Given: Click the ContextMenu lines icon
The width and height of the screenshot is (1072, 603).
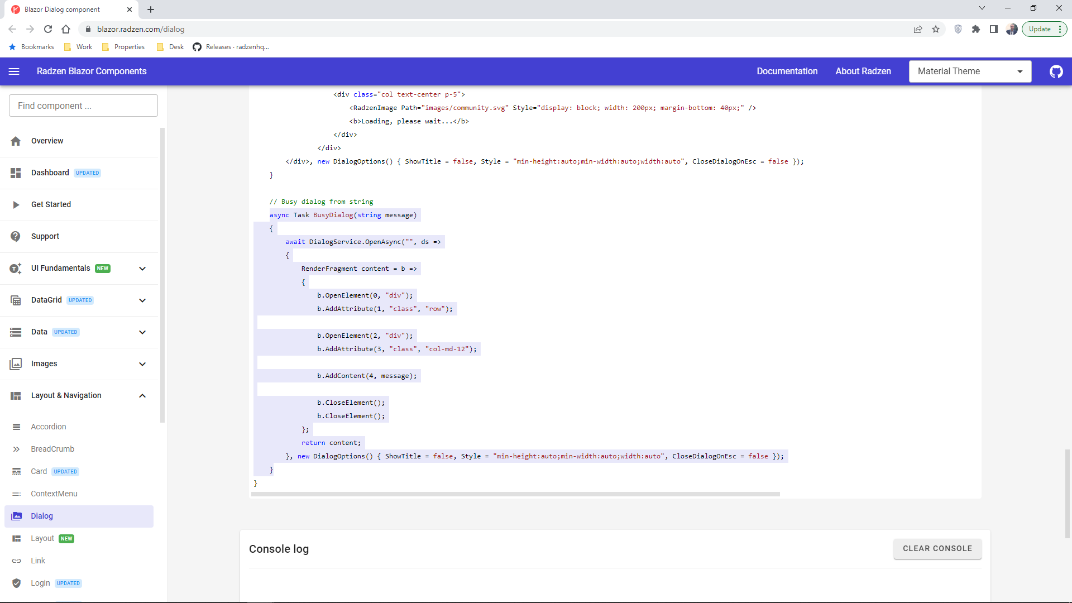Looking at the screenshot, I should 17,494.
